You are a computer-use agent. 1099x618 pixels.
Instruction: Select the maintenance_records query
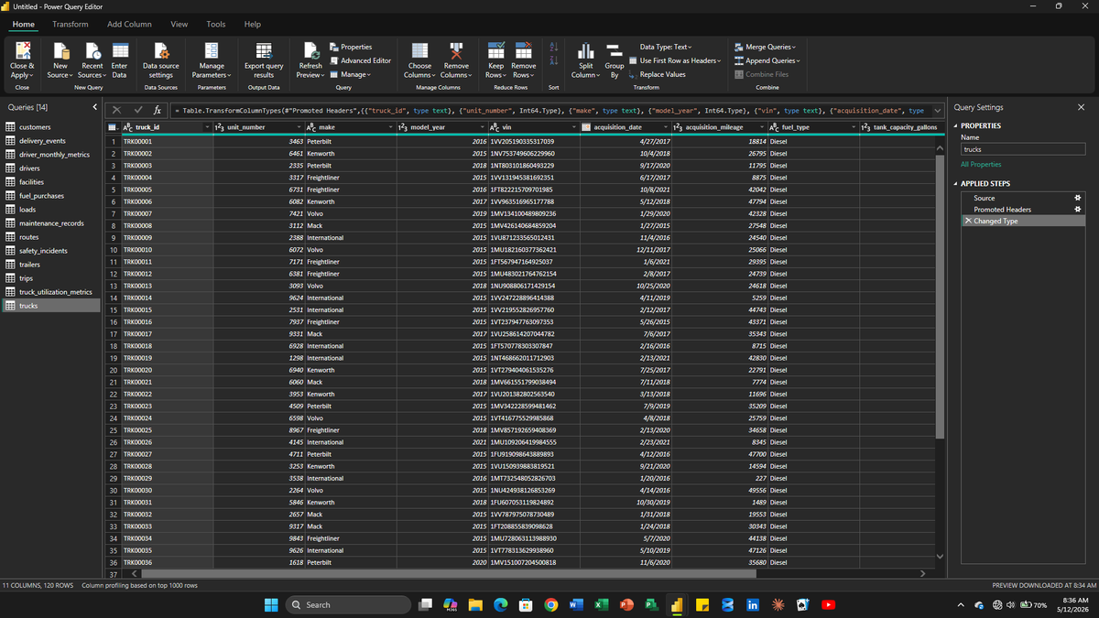pyautogui.click(x=50, y=223)
